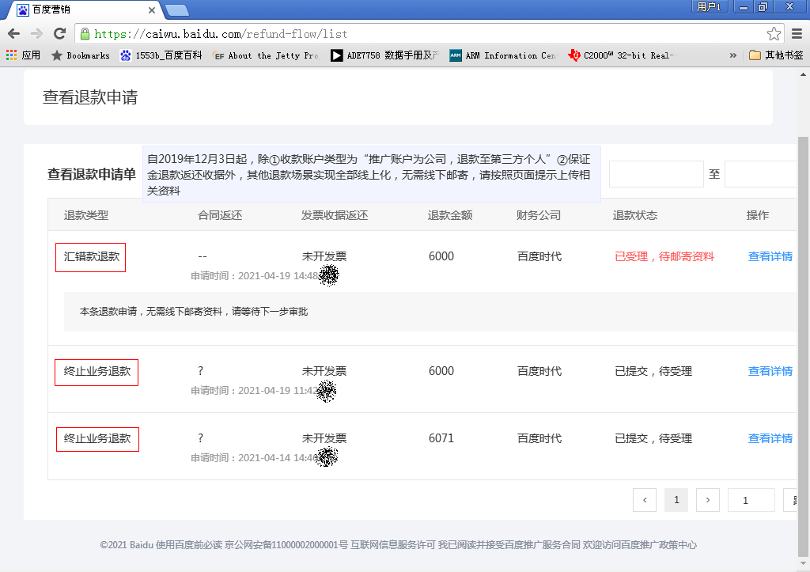This screenshot has height=572, width=810.
Task: Click the 财务公司 column header
Action: click(x=539, y=215)
